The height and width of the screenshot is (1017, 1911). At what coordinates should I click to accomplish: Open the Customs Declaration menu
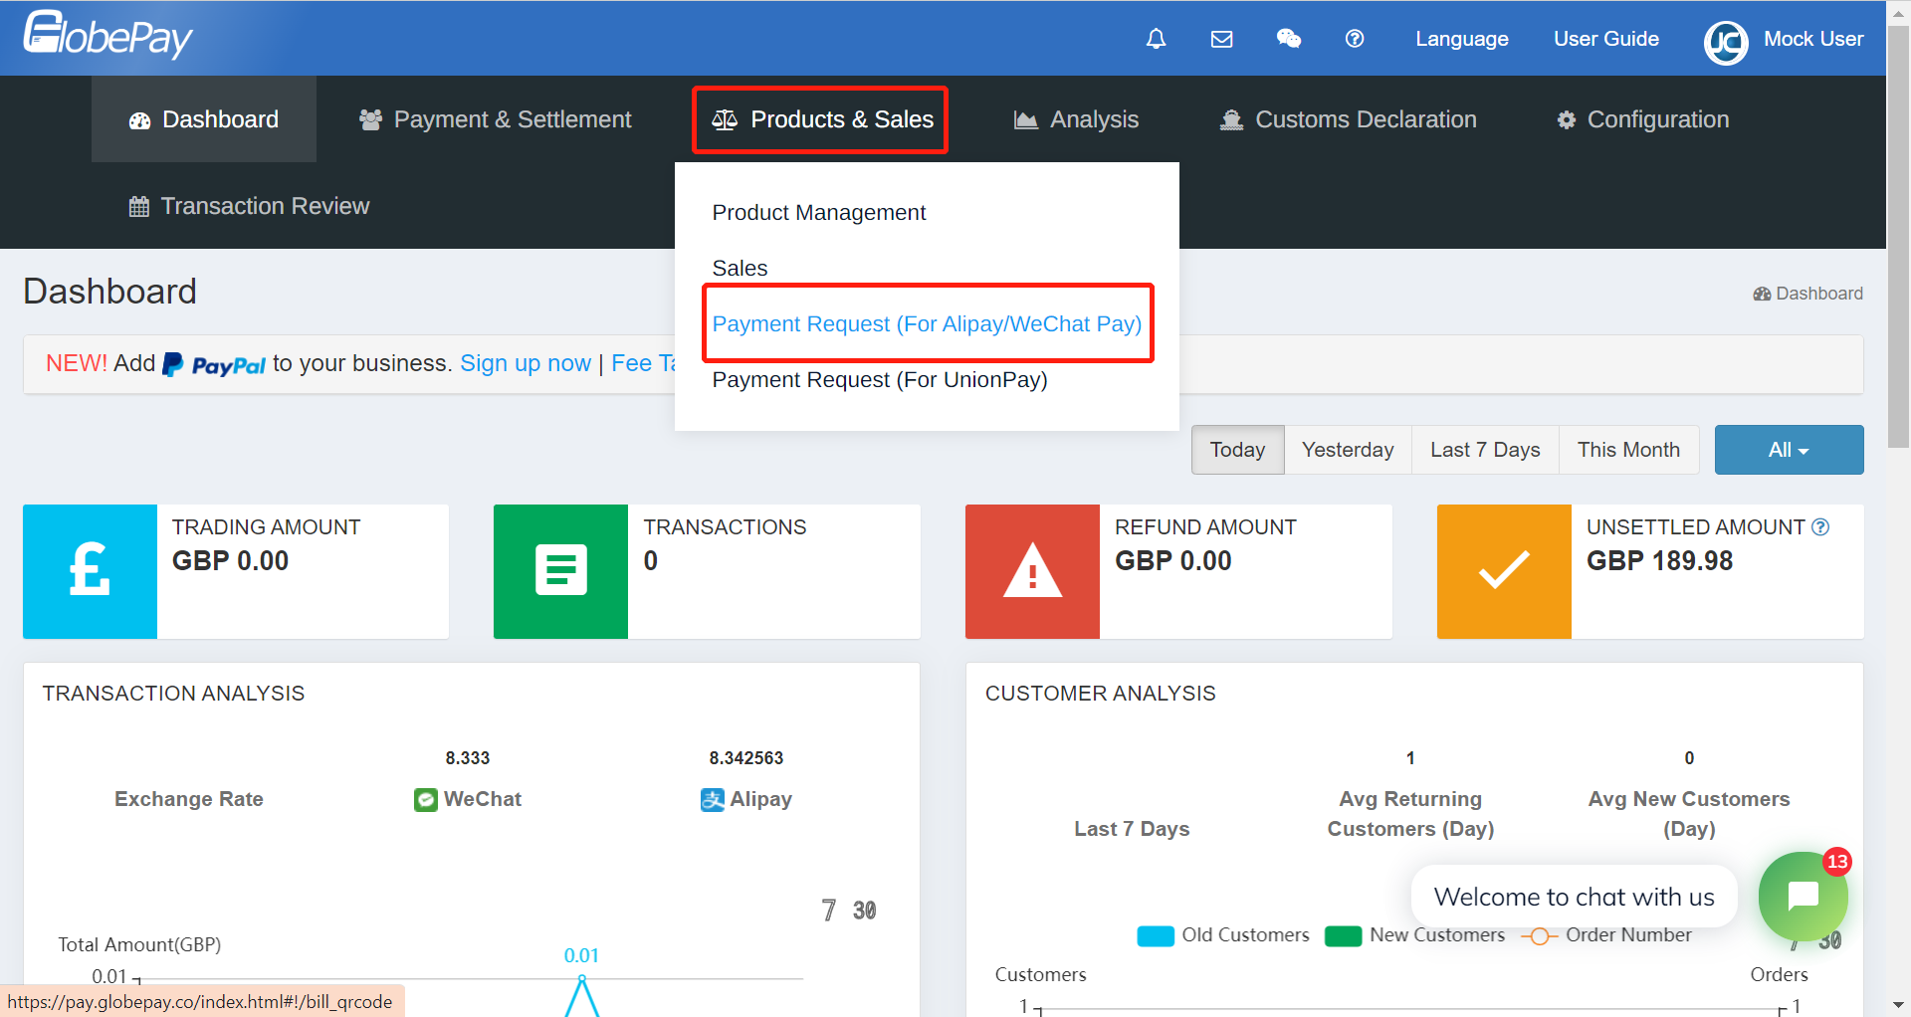coord(1348,119)
